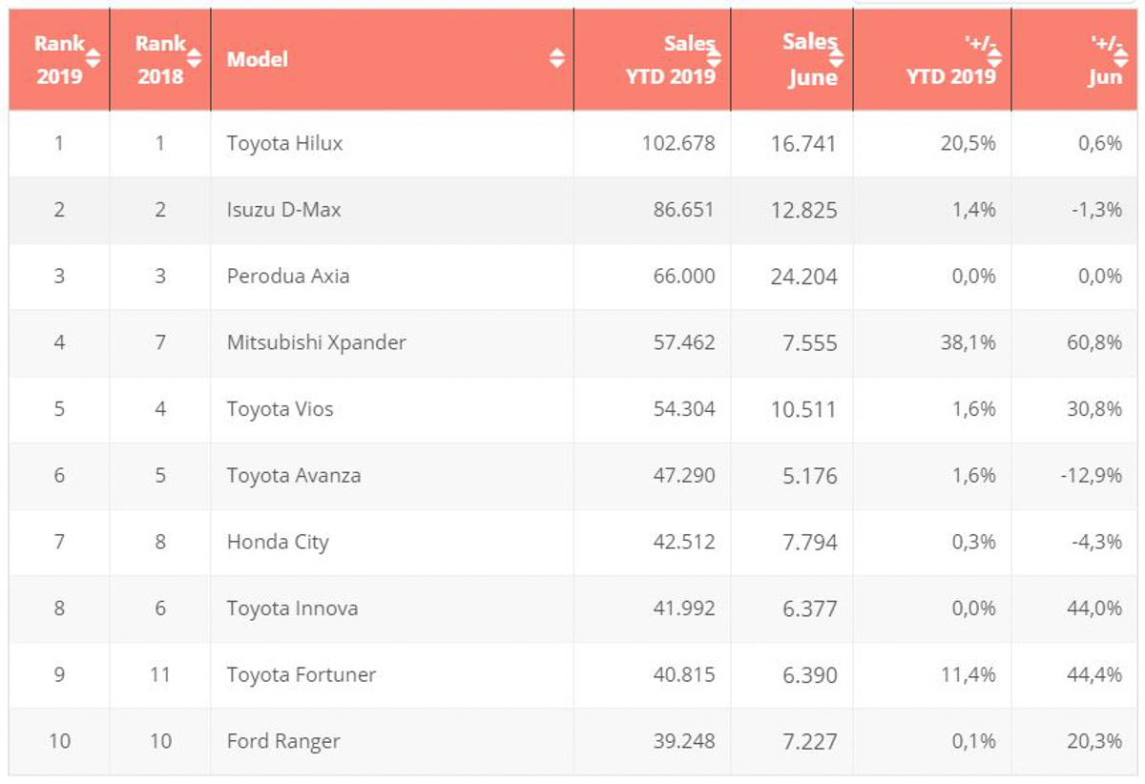Click sort arrows in Rank 2019 header
The width and height of the screenshot is (1145, 784).
pos(93,58)
